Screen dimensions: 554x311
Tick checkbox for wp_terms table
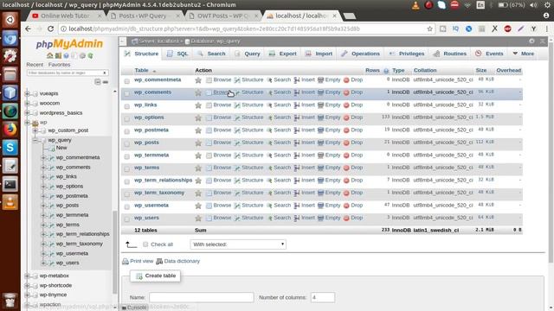127,169
